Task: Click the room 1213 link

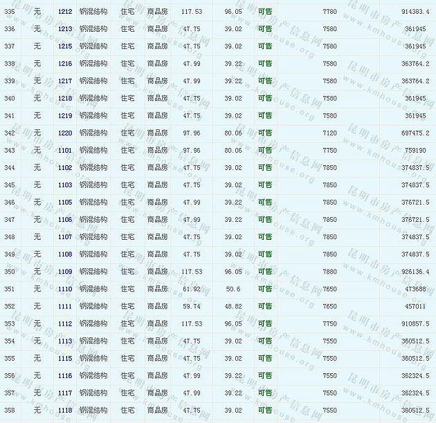Action: 65,29
